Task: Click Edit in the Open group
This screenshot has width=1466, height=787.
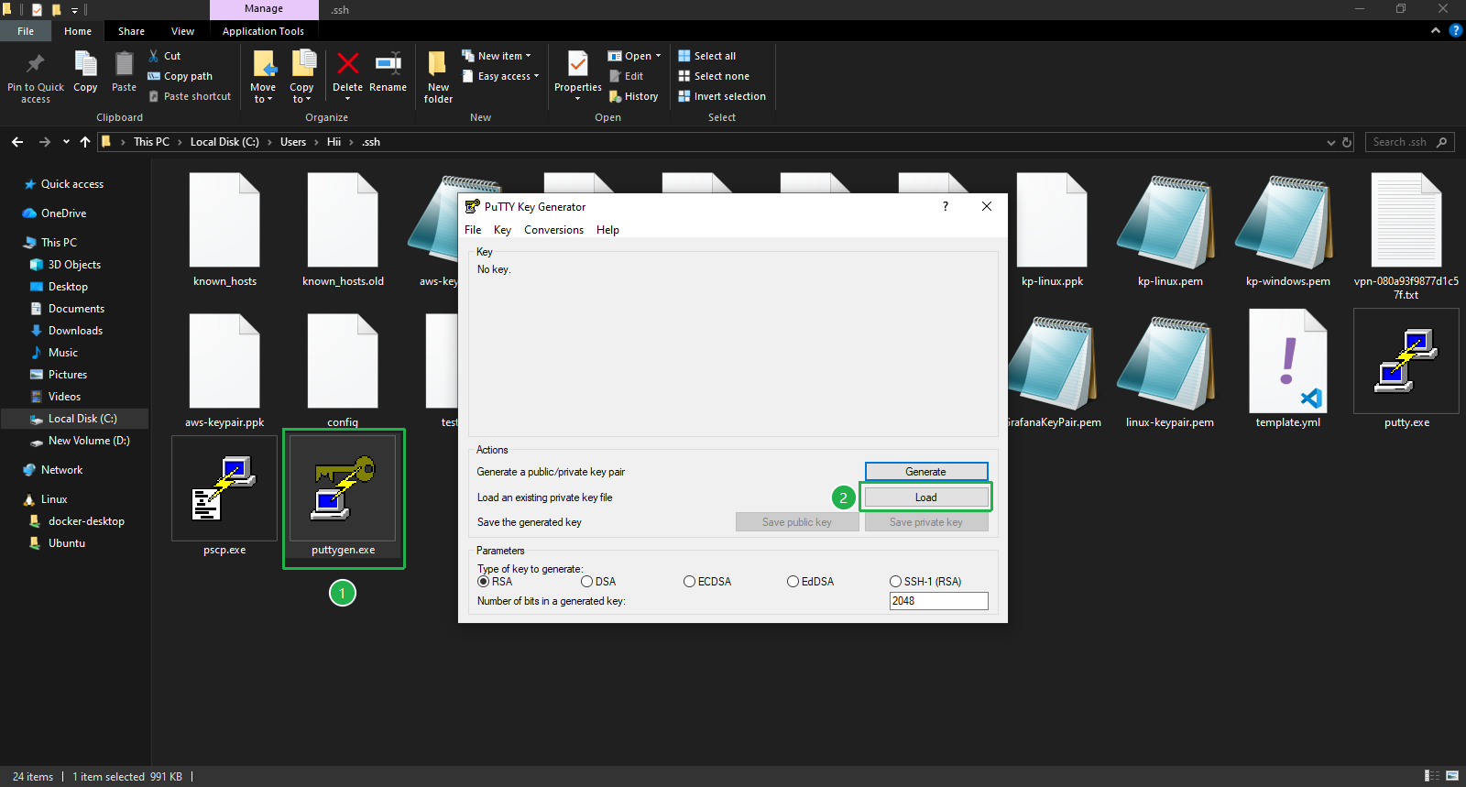Action: 627,76
